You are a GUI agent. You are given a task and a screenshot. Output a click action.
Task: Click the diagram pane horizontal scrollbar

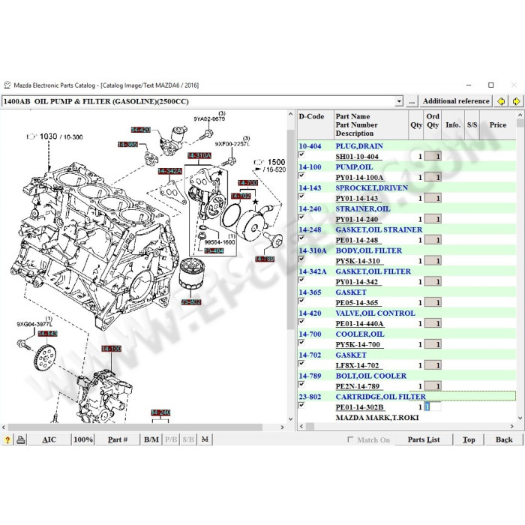(135, 427)
